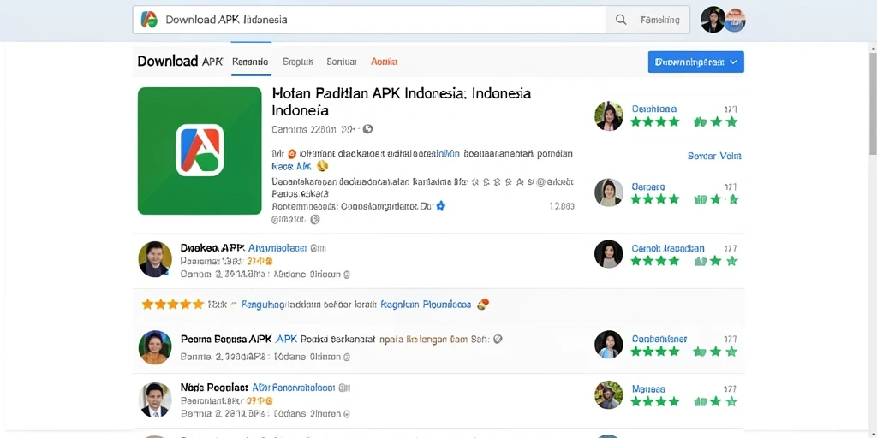Click the colorful logo in the search bar

[149, 20]
